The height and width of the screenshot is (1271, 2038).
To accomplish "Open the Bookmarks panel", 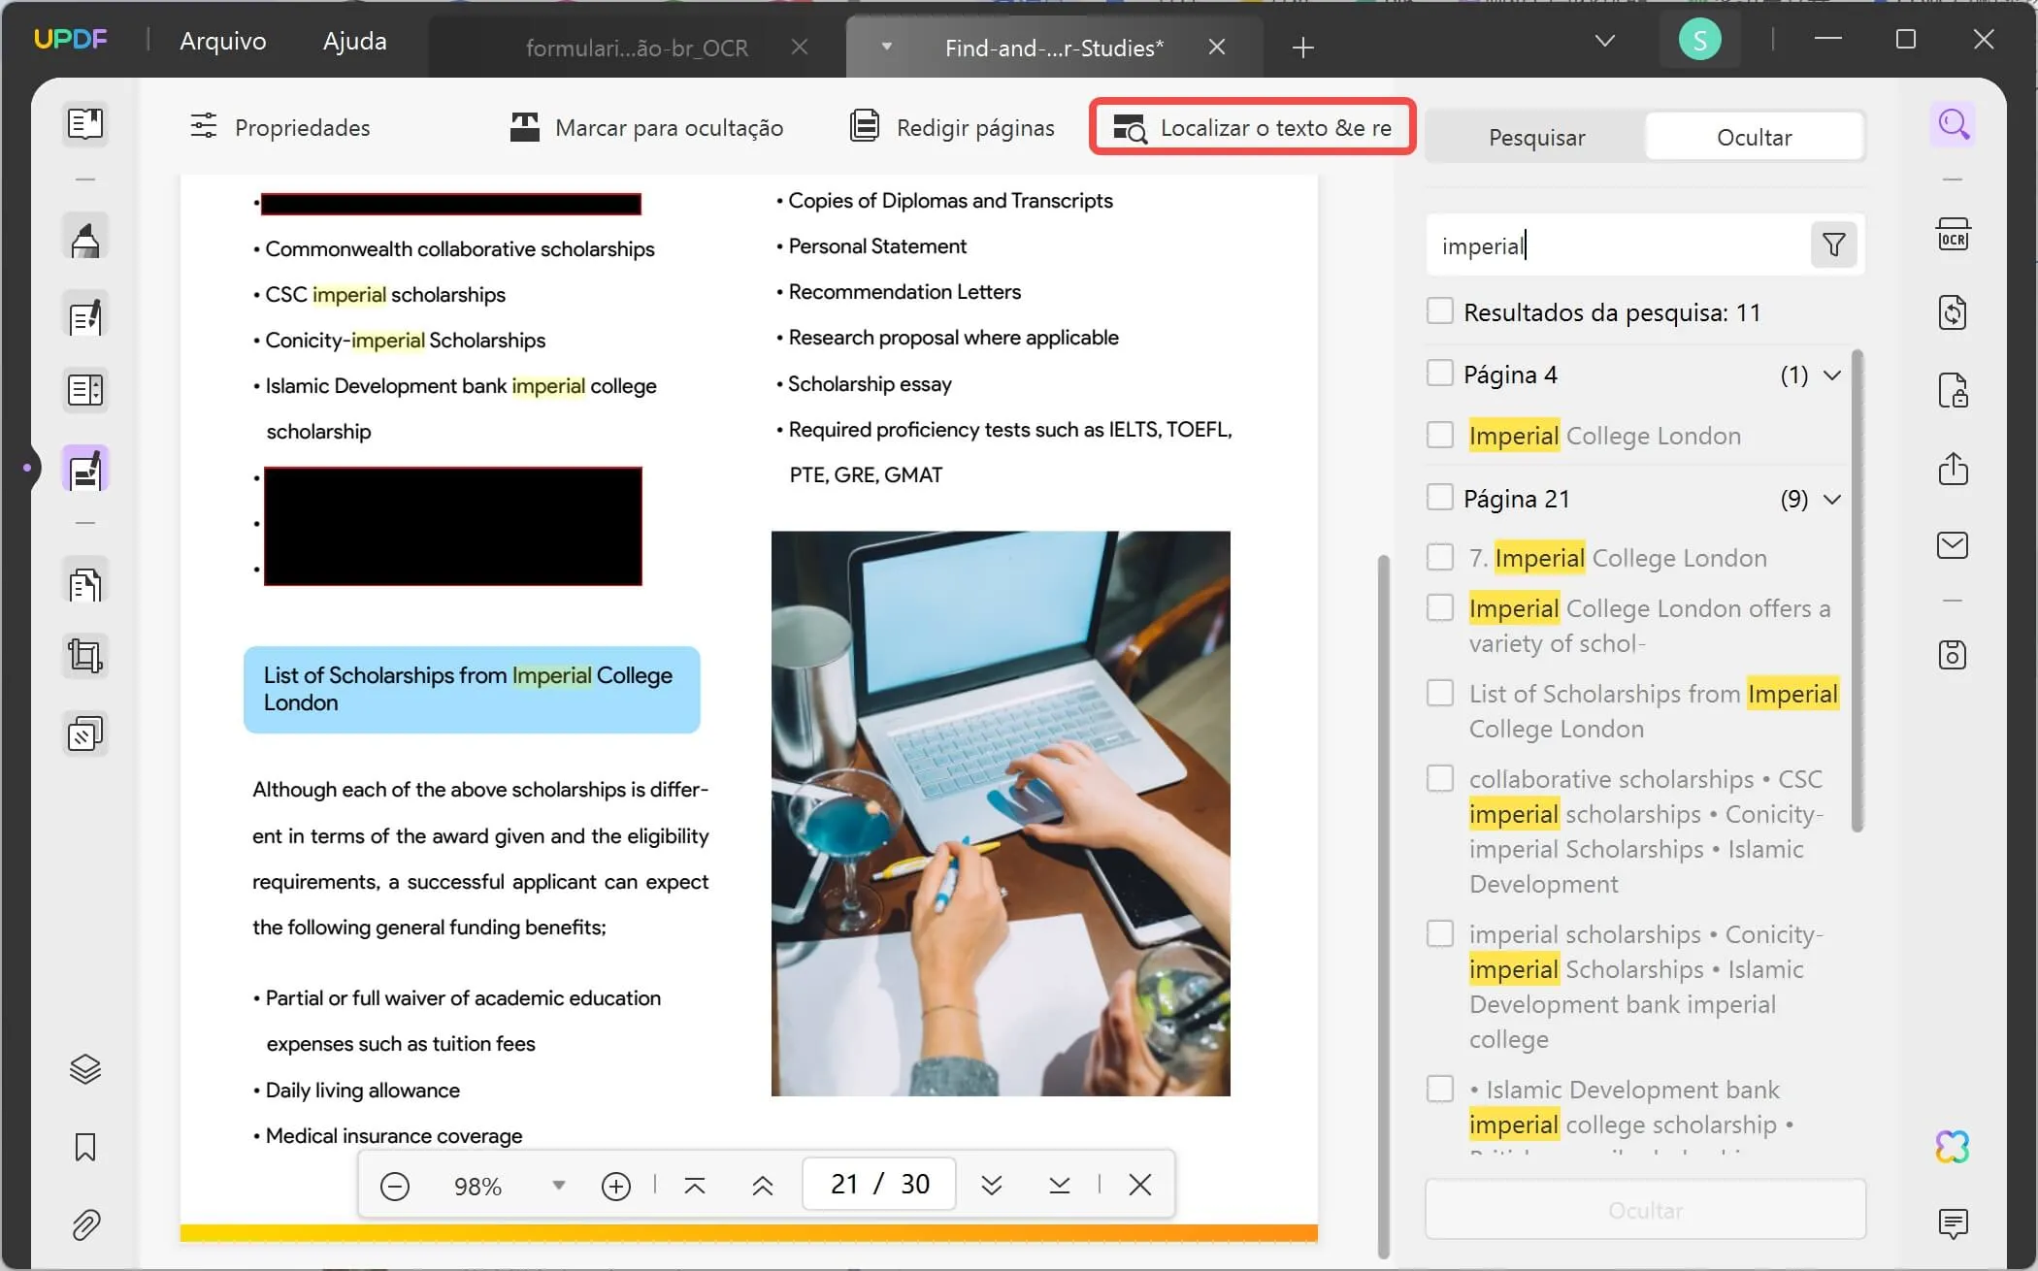I will (85, 1148).
